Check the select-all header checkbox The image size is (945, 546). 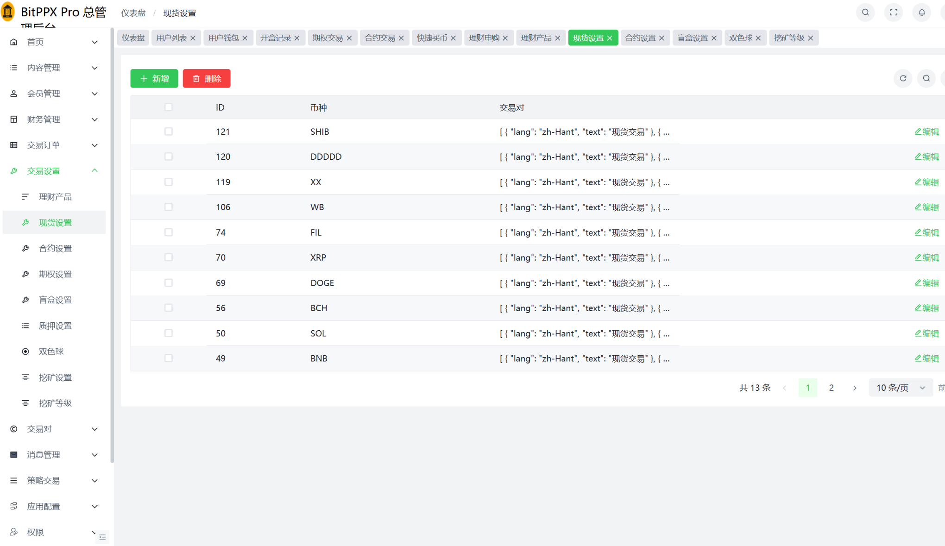click(169, 107)
